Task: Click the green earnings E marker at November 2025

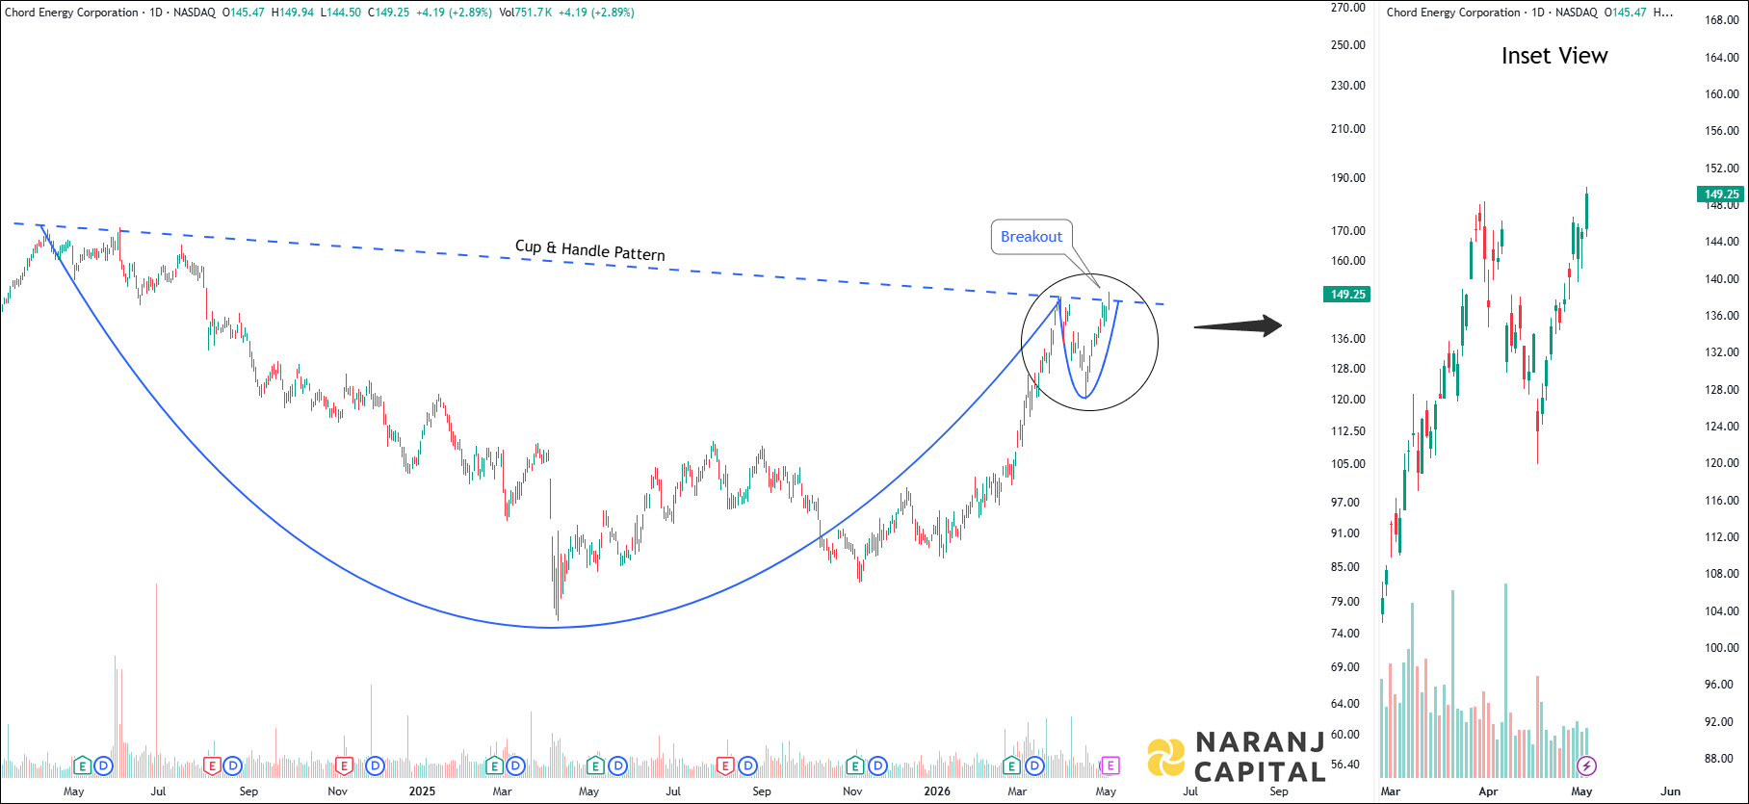Action: coord(855,766)
